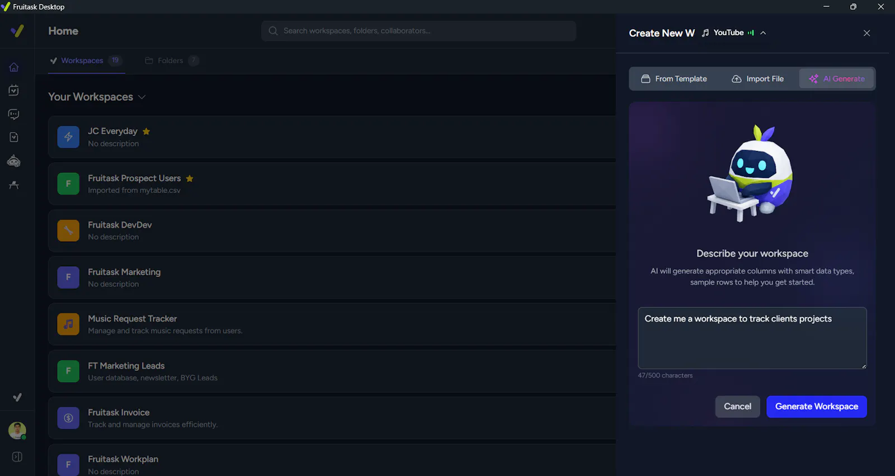
Task: Click the Workspaces count badge 19
Action: tap(115, 60)
